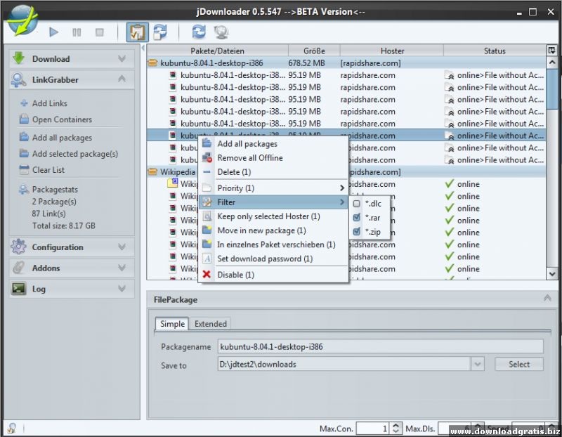Expand the Log section chevron
Screen dimensions: 562x437
[x=122, y=288]
